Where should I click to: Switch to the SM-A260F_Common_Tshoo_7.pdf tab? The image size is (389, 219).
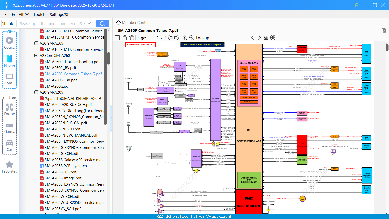(x=148, y=31)
